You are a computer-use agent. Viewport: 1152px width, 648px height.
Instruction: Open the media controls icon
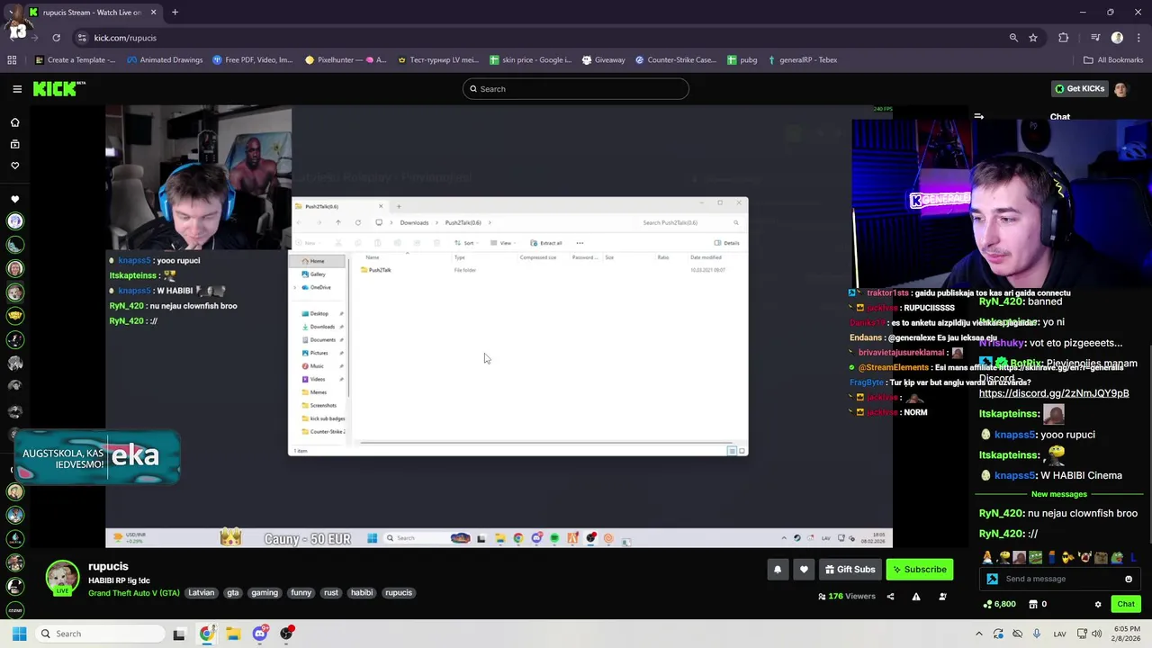[x=1095, y=38]
